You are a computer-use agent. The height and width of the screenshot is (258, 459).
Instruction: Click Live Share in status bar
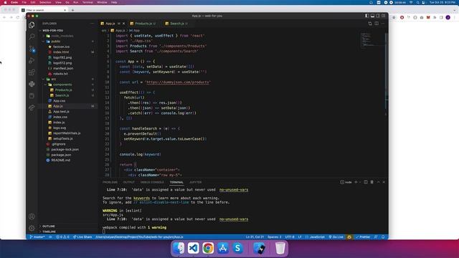[x=82, y=237]
